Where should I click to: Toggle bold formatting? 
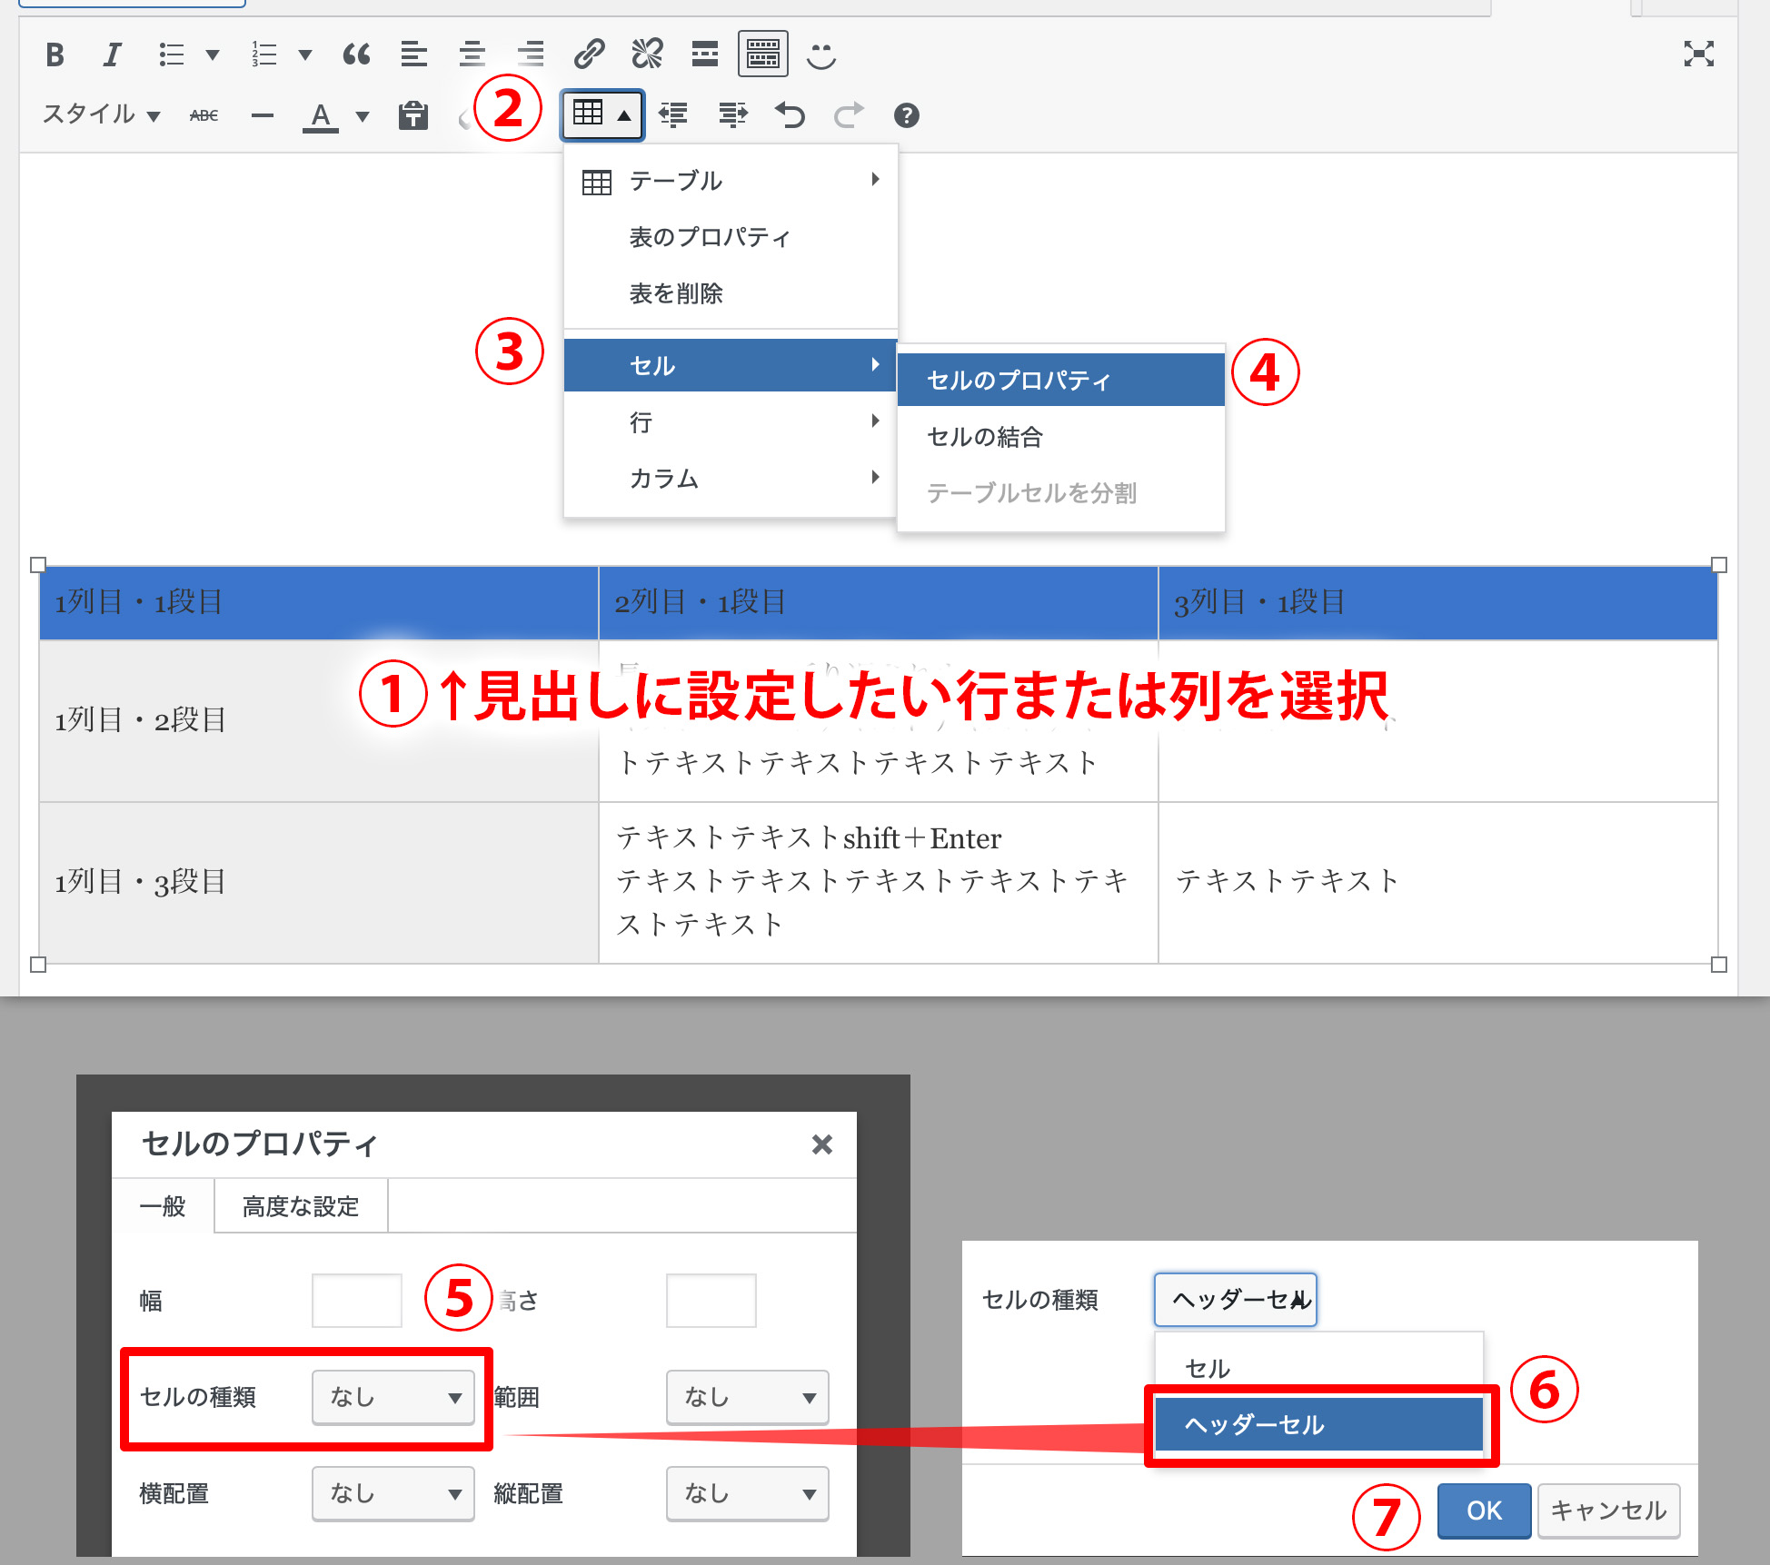55,55
